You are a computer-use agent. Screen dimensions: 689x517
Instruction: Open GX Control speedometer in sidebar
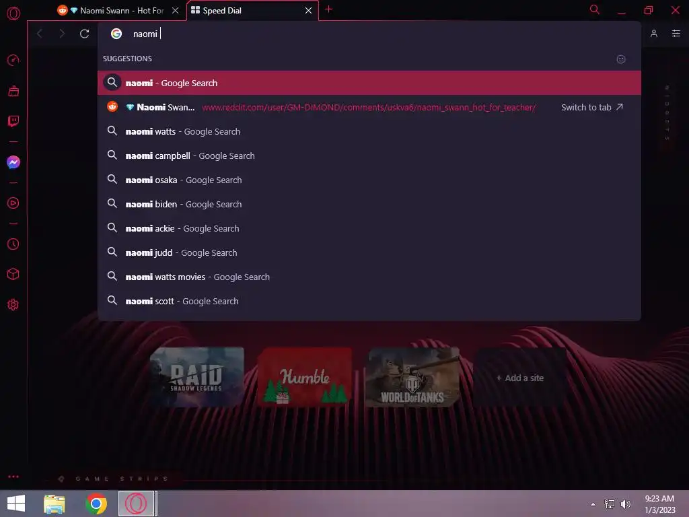click(13, 60)
